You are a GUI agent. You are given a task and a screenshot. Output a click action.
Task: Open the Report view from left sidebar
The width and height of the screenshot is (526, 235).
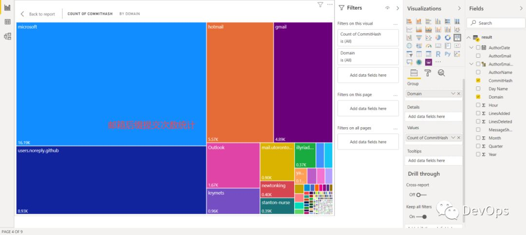pos(7,8)
